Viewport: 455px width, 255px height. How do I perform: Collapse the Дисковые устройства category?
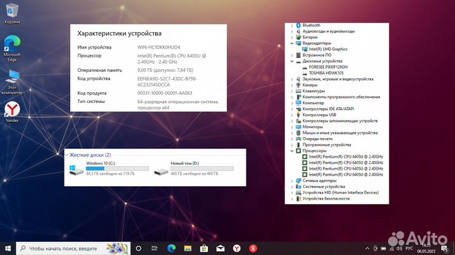292,61
